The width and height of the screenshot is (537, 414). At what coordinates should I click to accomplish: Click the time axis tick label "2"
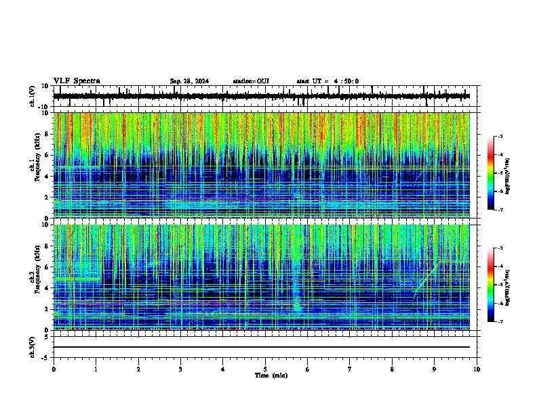click(x=138, y=369)
